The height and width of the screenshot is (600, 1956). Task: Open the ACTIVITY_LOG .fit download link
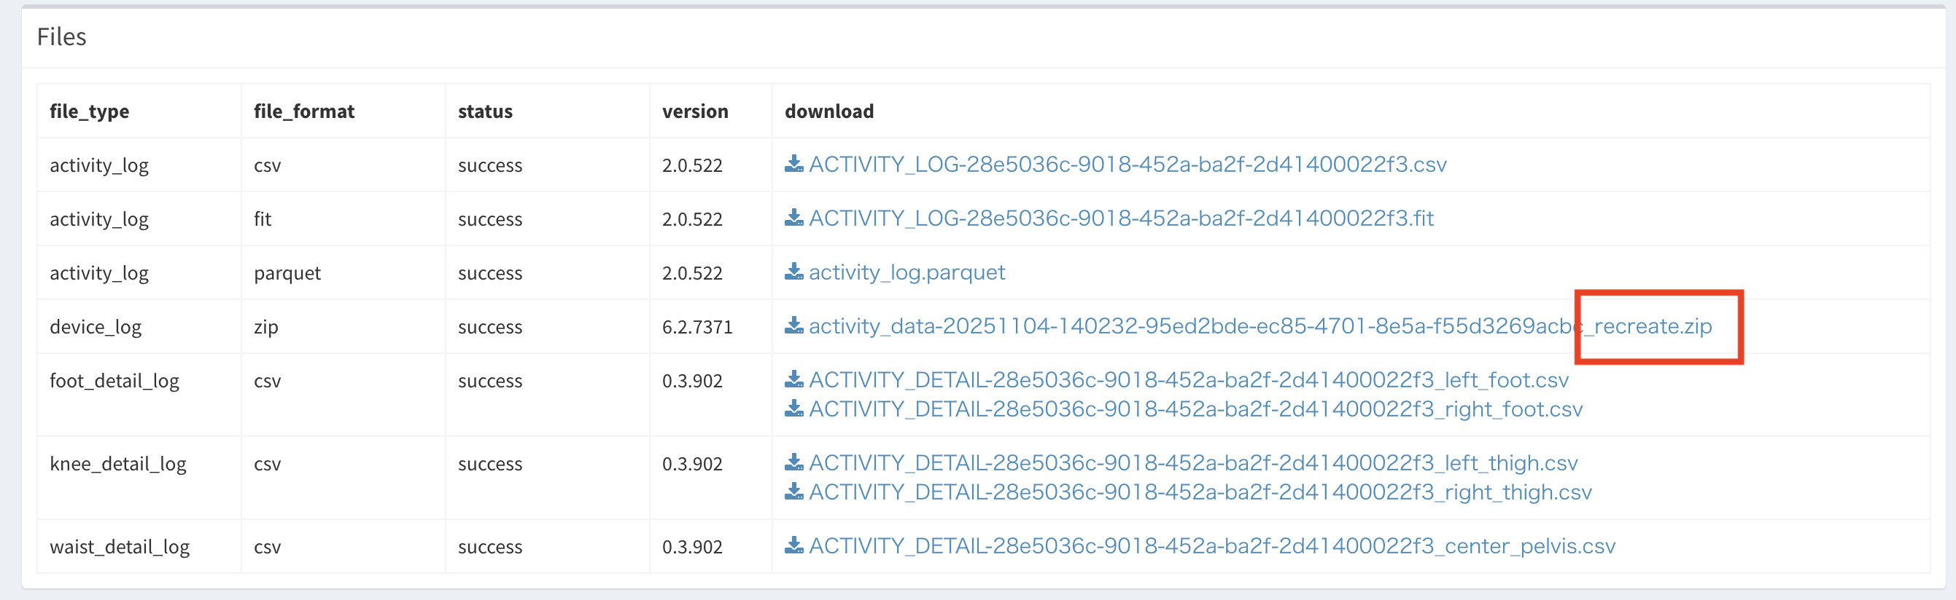pos(1121,218)
